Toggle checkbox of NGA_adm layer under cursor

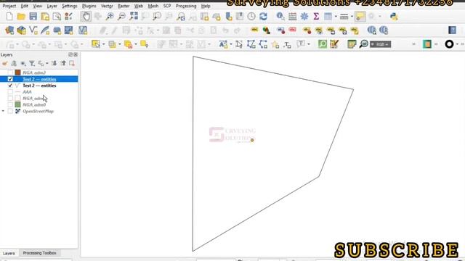(10, 98)
